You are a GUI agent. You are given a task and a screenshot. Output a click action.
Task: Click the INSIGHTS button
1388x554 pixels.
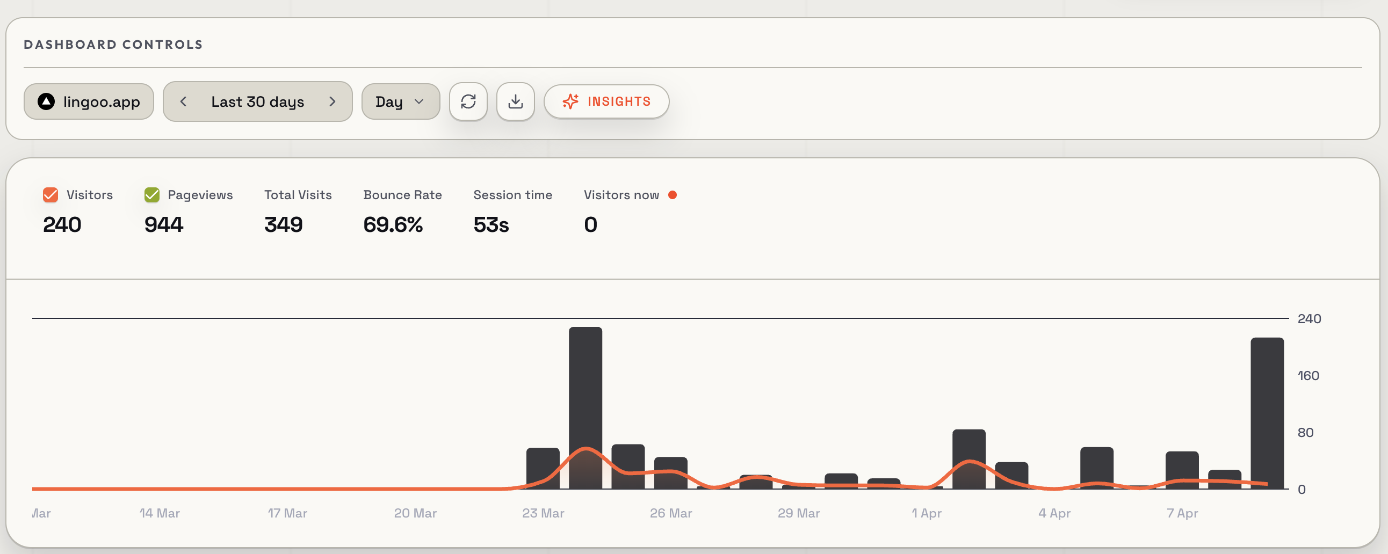607,101
